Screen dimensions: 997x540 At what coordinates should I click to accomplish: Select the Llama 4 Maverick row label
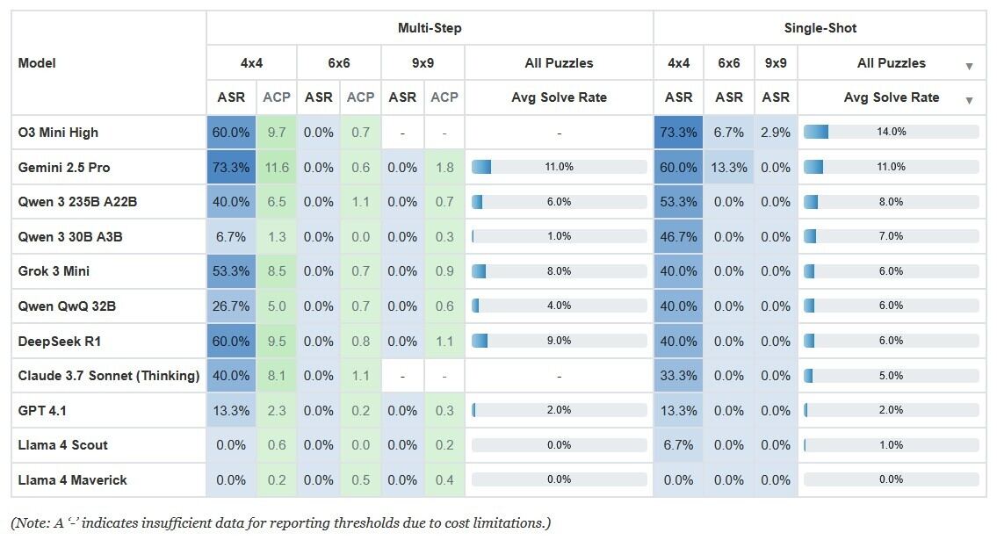73,479
